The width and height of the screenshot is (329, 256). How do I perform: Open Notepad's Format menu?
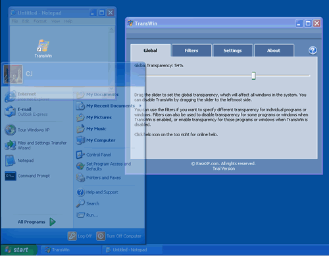click(x=40, y=21)
